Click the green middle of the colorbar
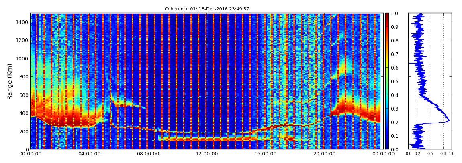Image resolution: width=462 pixels, height=163 pixels. tap(387, 81)
